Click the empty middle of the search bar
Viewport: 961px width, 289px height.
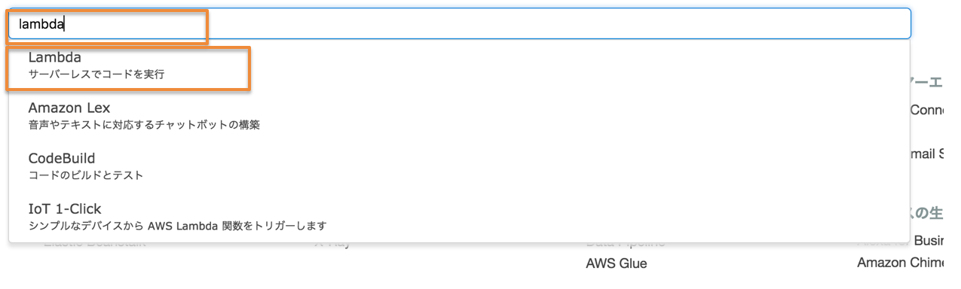tap(490, 23)
